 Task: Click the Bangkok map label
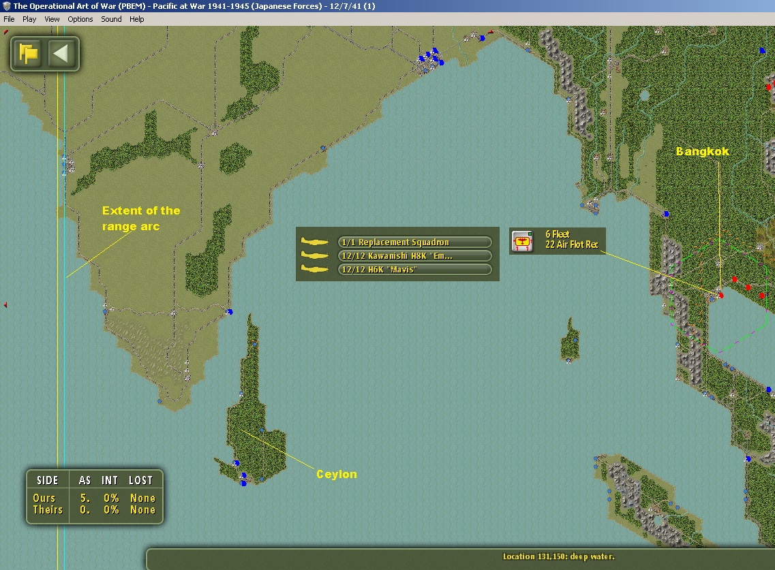[702, 152]
